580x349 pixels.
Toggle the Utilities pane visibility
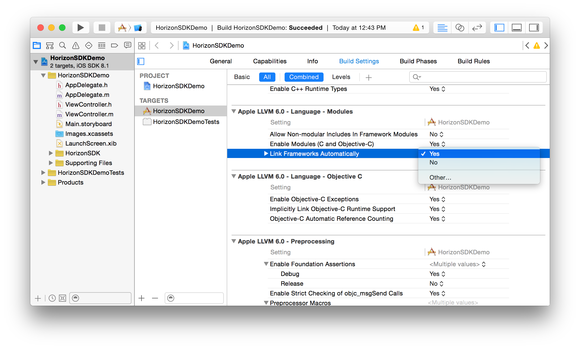[534, 28]
